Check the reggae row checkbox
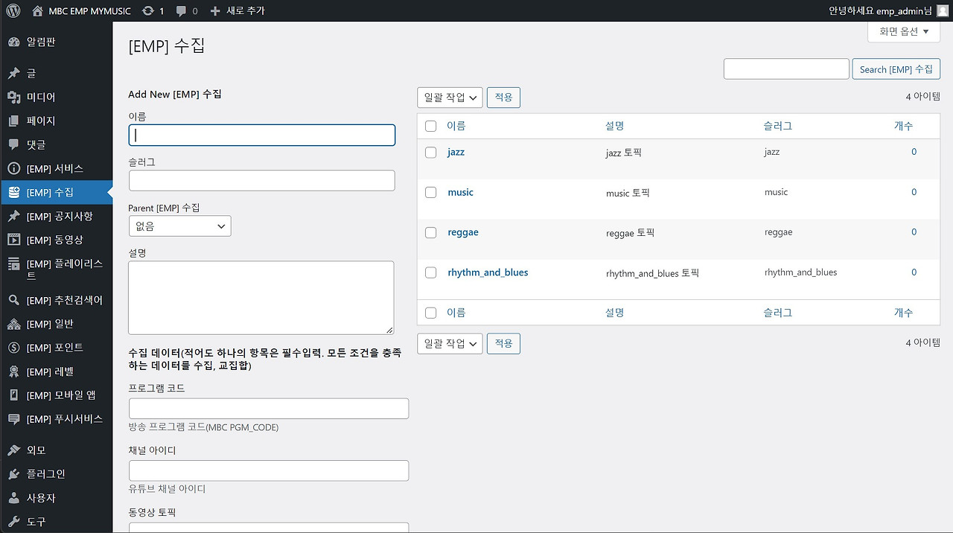Viewport: 953px width, 533px height. pos(430,232)
